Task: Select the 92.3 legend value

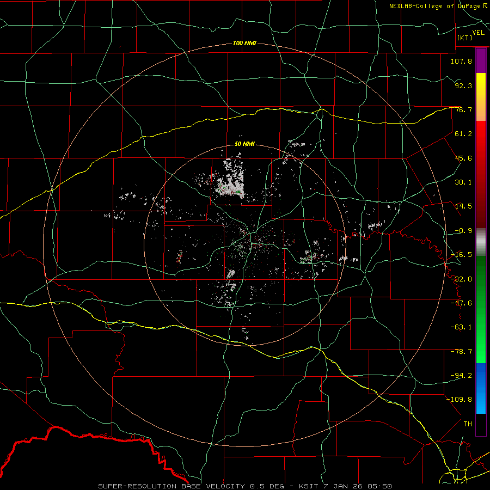Action: point(463,85)
